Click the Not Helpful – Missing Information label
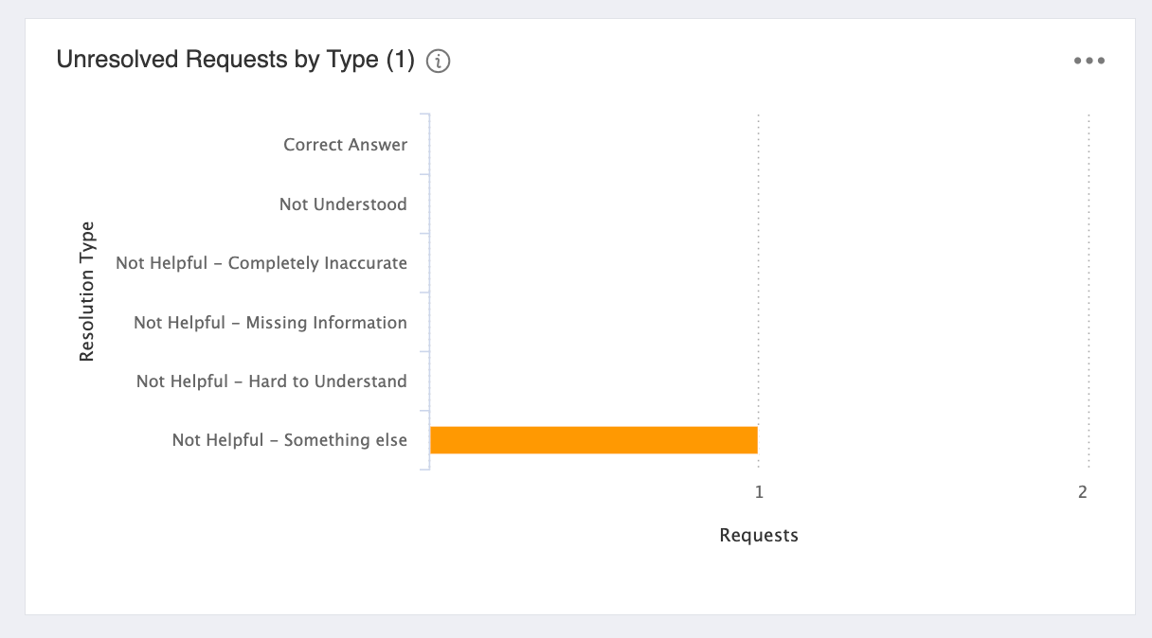 point(270,323)
